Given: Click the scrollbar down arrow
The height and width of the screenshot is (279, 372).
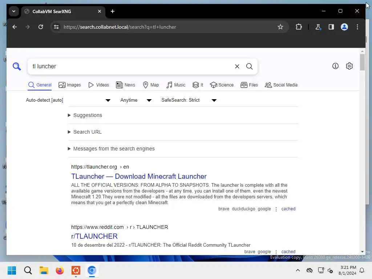Looking at the screenshot, I should pos(362,252).
